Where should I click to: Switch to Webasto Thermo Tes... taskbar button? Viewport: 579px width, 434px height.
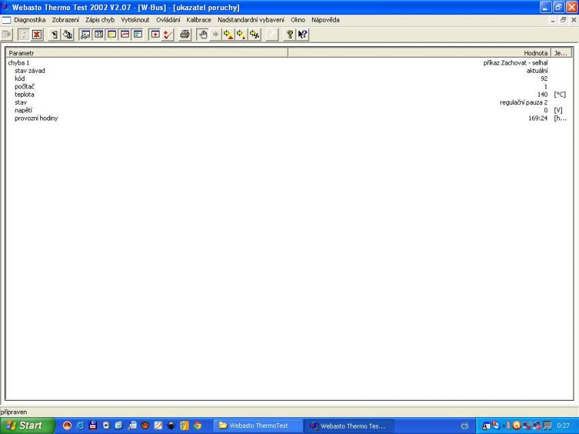tap(349, 426)
